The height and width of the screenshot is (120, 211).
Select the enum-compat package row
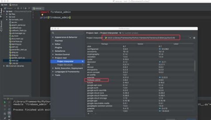pos(140,72)
